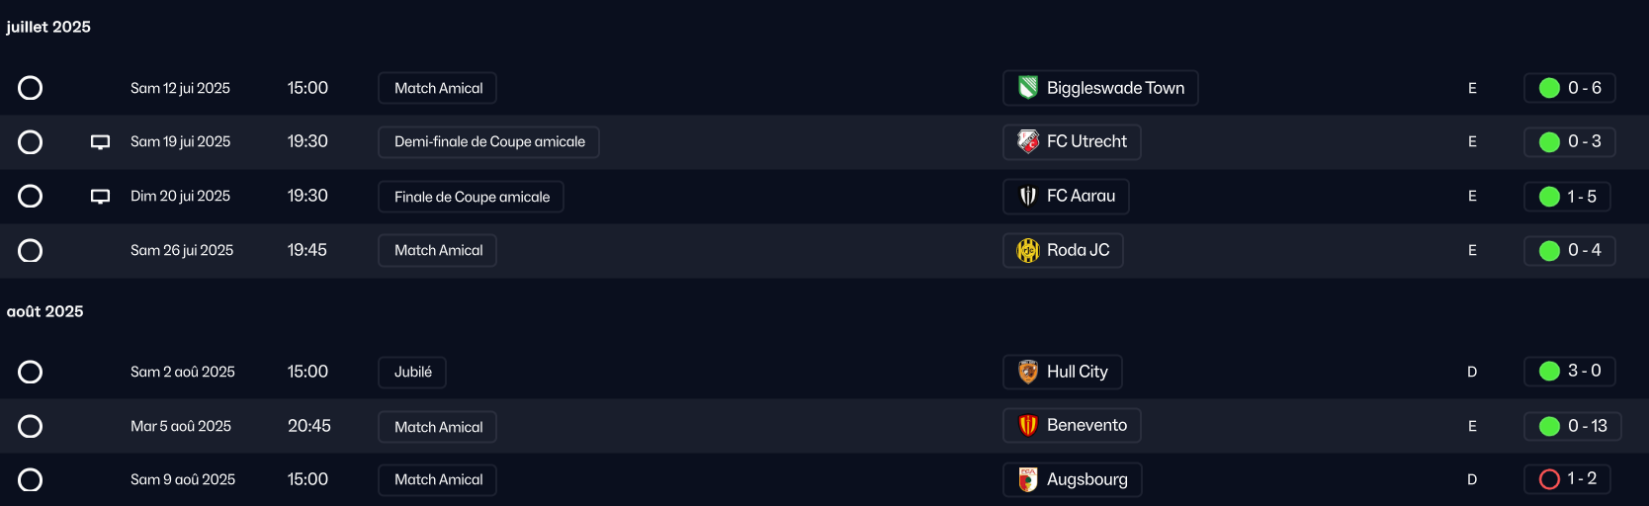Click the août 2025 month heading
Screen dimensions: 1649x506
pos(45,311)
